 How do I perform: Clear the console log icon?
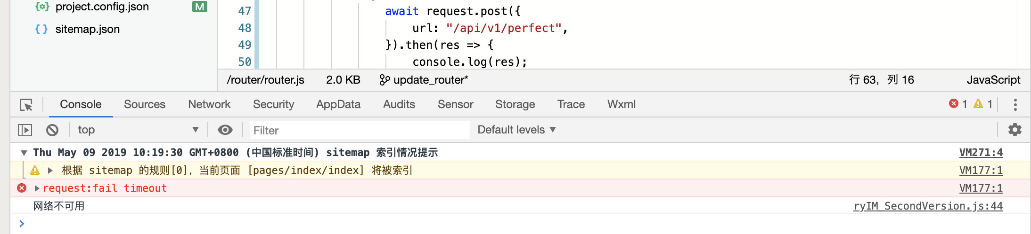click(x=52, y=130)
